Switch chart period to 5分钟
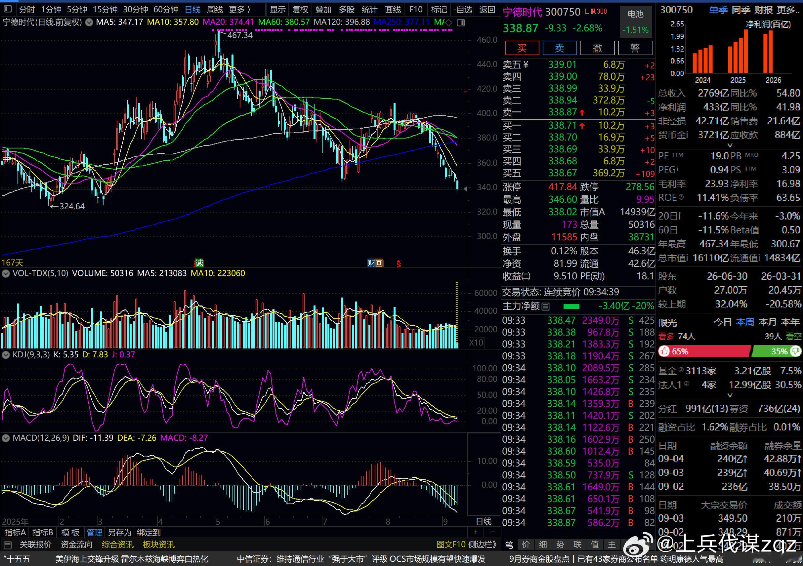The image size is (803, 566). click(77, 10)
